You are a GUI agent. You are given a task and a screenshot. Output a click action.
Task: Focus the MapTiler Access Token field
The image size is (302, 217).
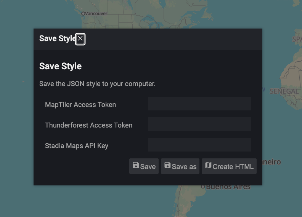(199, 104)
